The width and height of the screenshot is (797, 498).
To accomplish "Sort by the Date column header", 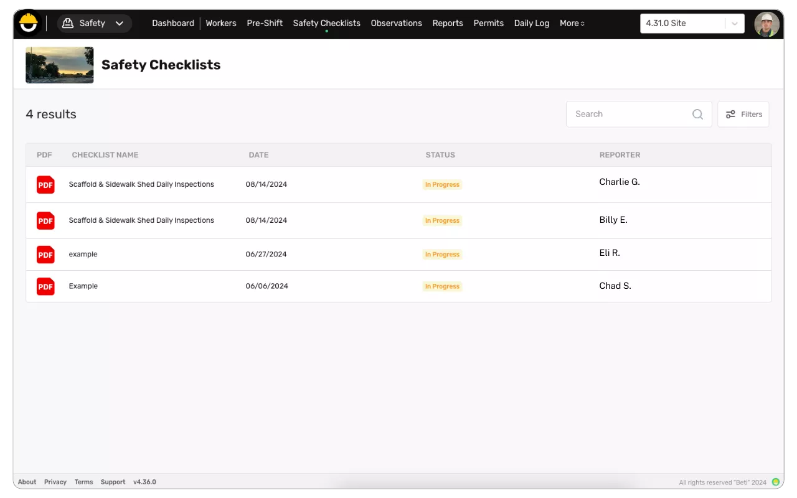I will [258, 155].
